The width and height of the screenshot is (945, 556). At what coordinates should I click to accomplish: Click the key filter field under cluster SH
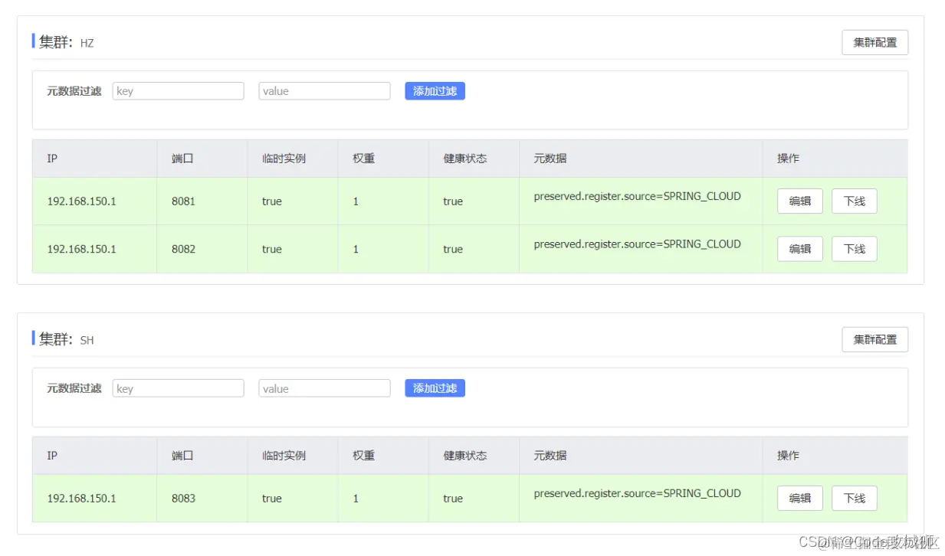178,388
